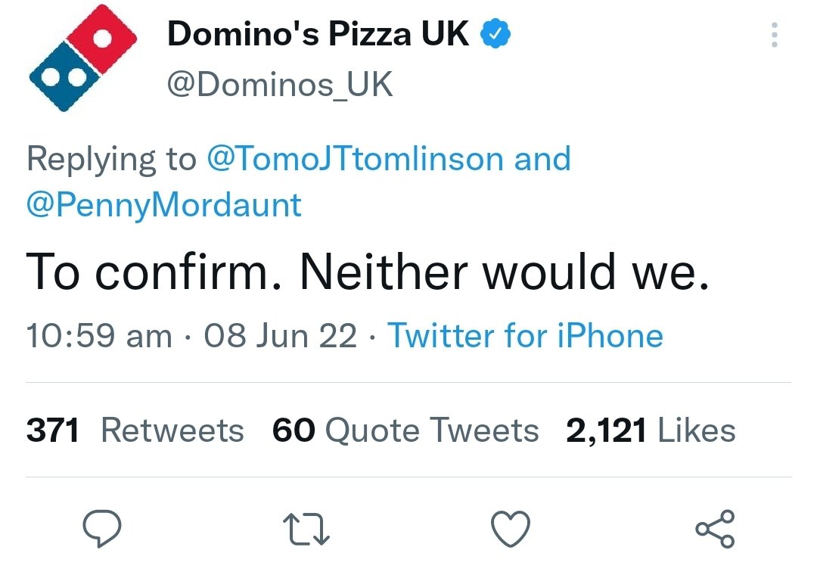Visit the @TomoJTtomlinson mention
This screenshot has height=575, width=817.
[354, 160]
